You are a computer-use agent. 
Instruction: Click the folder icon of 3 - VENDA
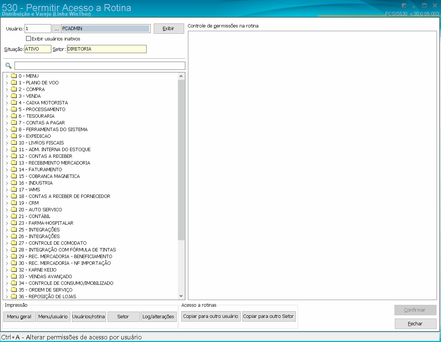click(x=14, y=96)
